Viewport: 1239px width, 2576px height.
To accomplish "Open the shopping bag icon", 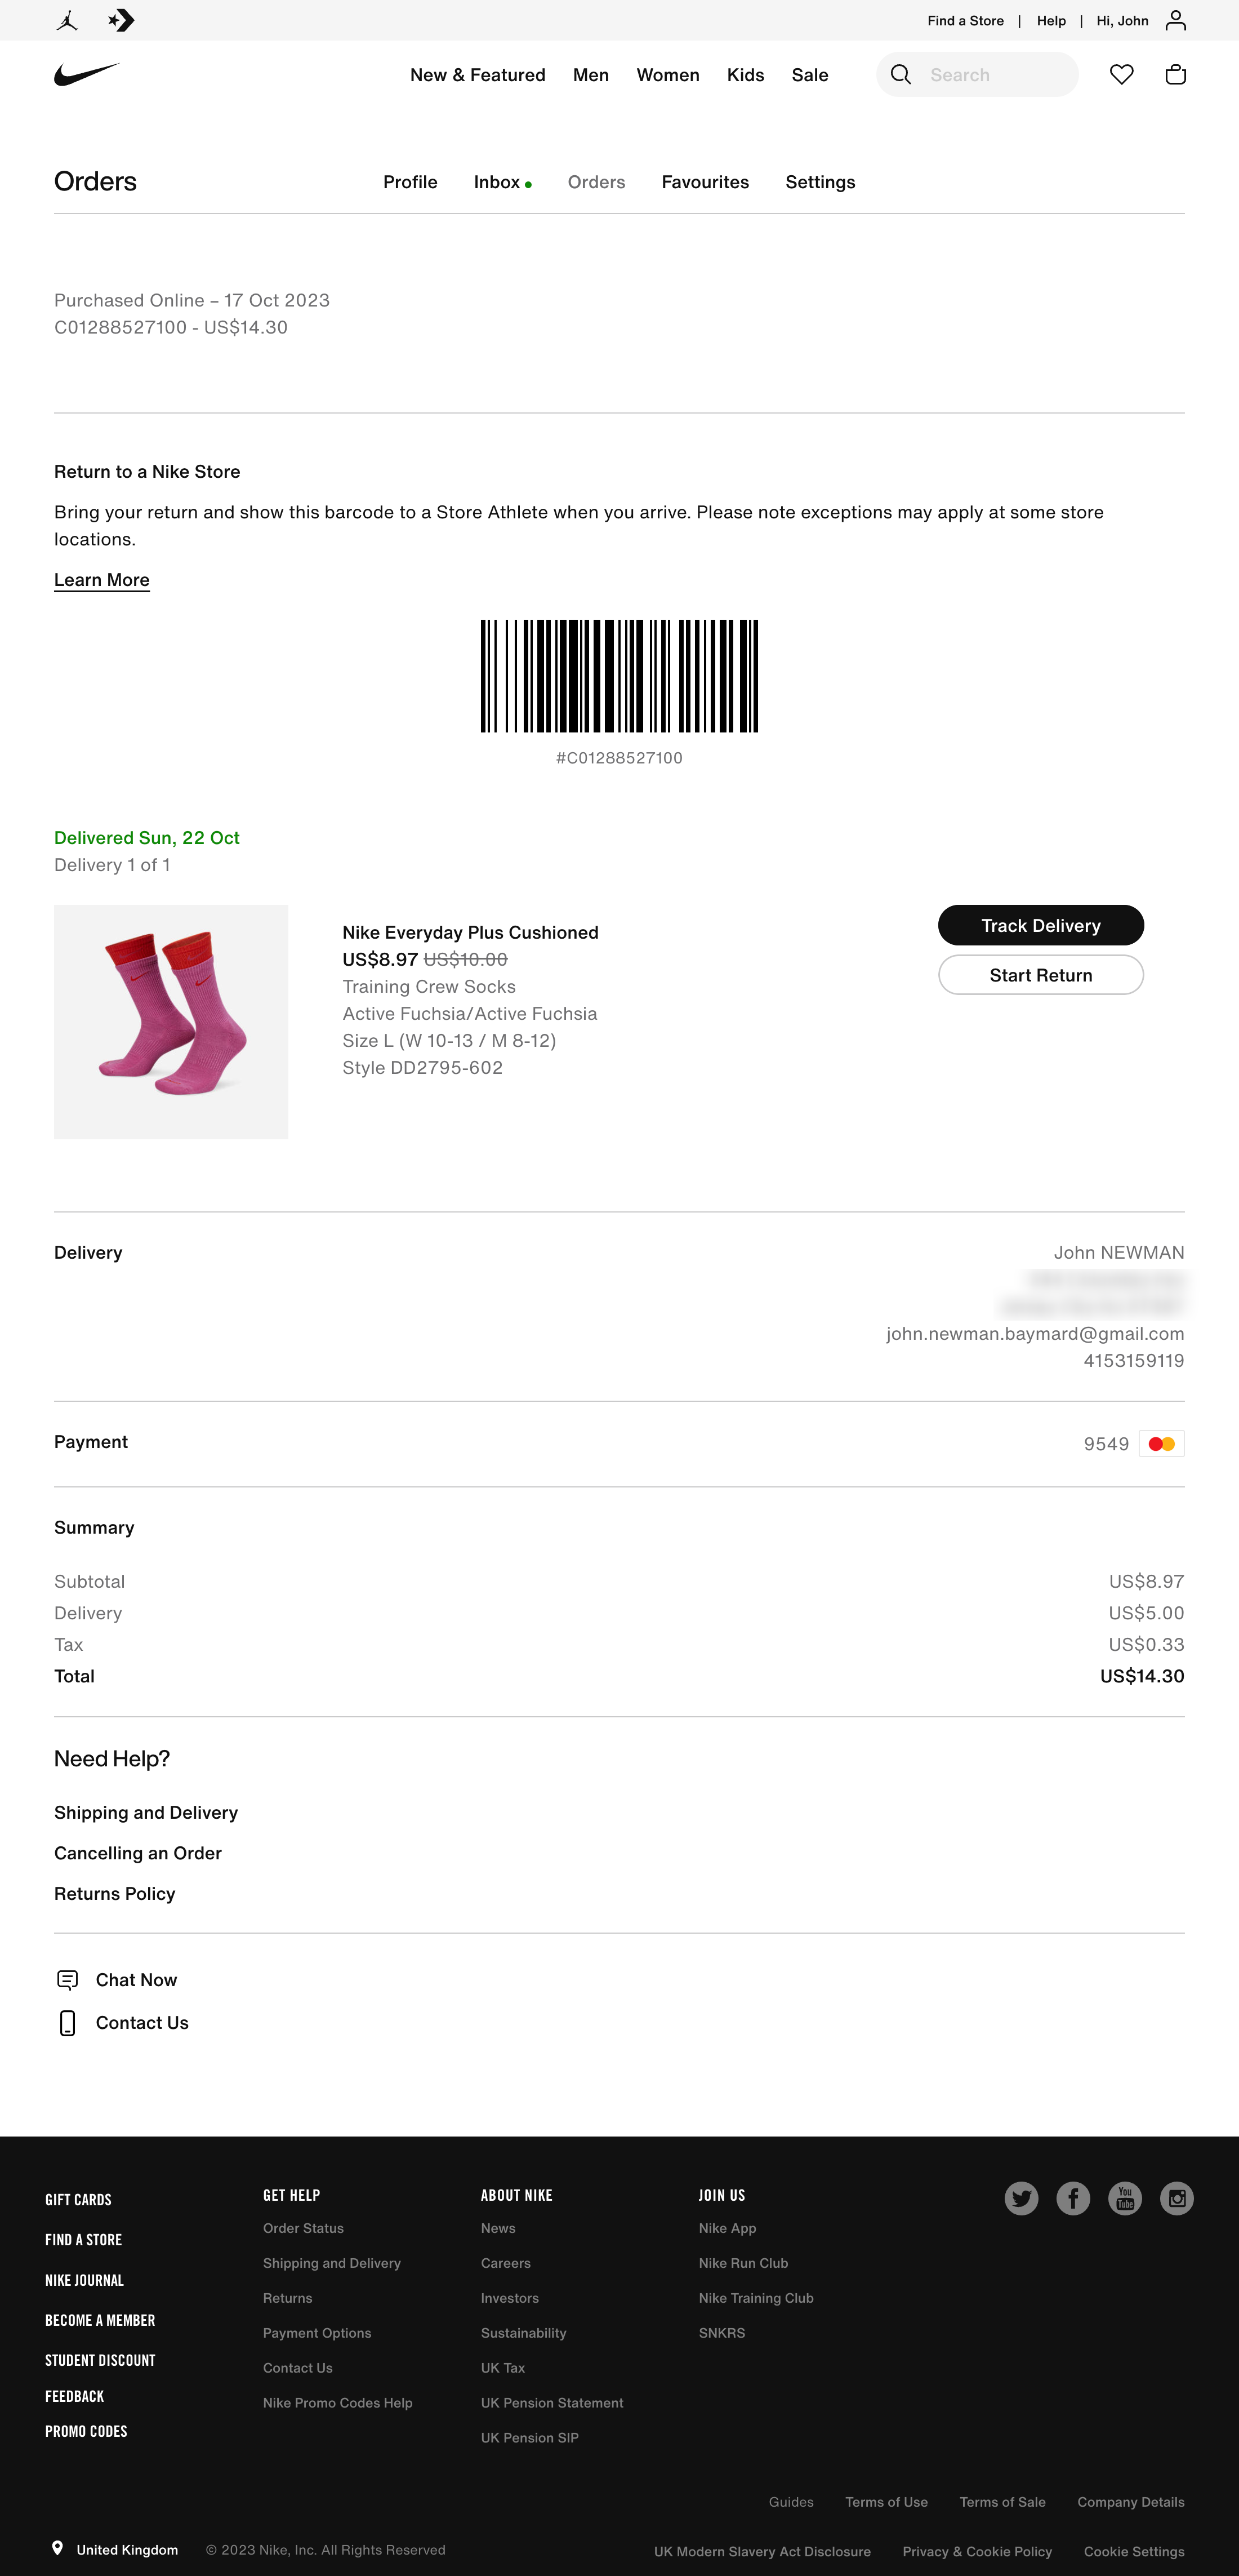I will click(1175, 74).
